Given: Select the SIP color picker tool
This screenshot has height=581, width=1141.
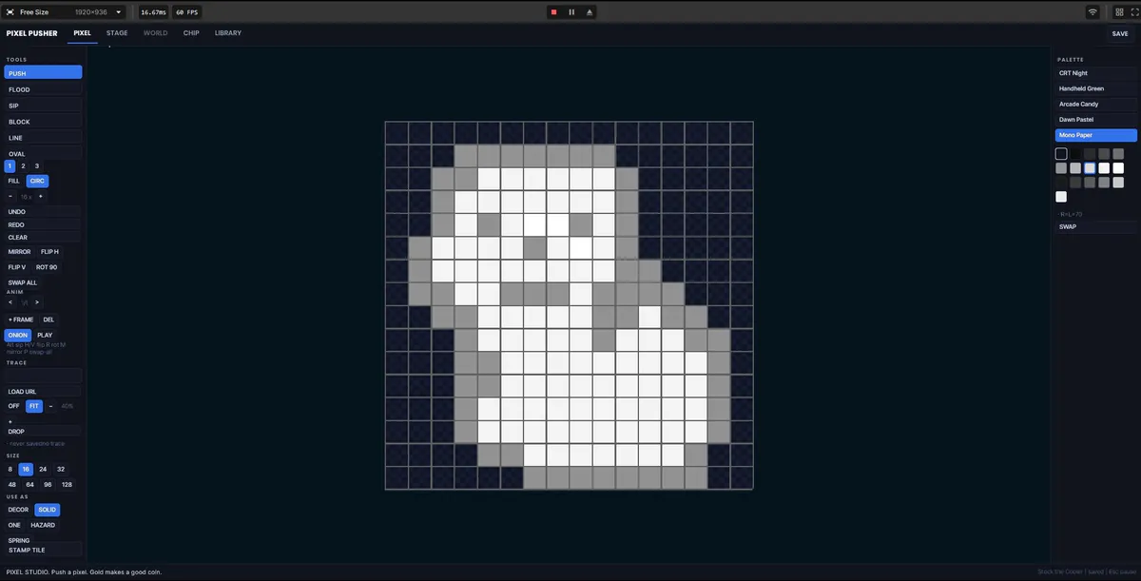Looking at the screenshot, I should pos(43,106).
